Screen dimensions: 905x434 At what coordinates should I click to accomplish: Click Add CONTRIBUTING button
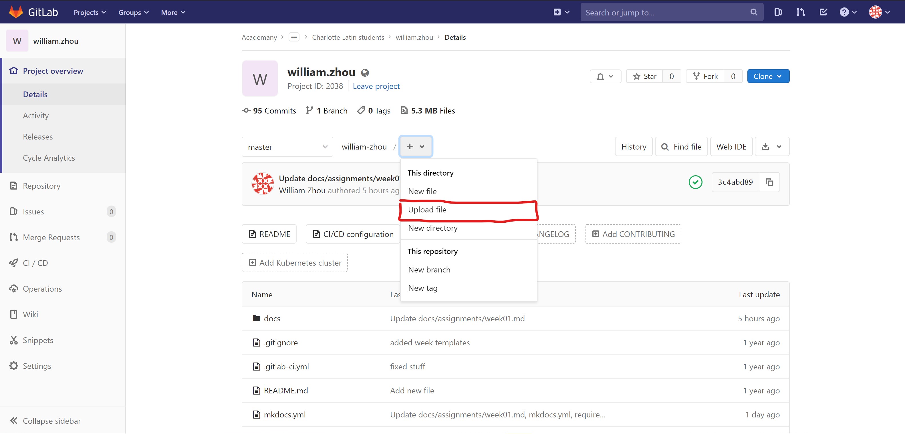633,234
